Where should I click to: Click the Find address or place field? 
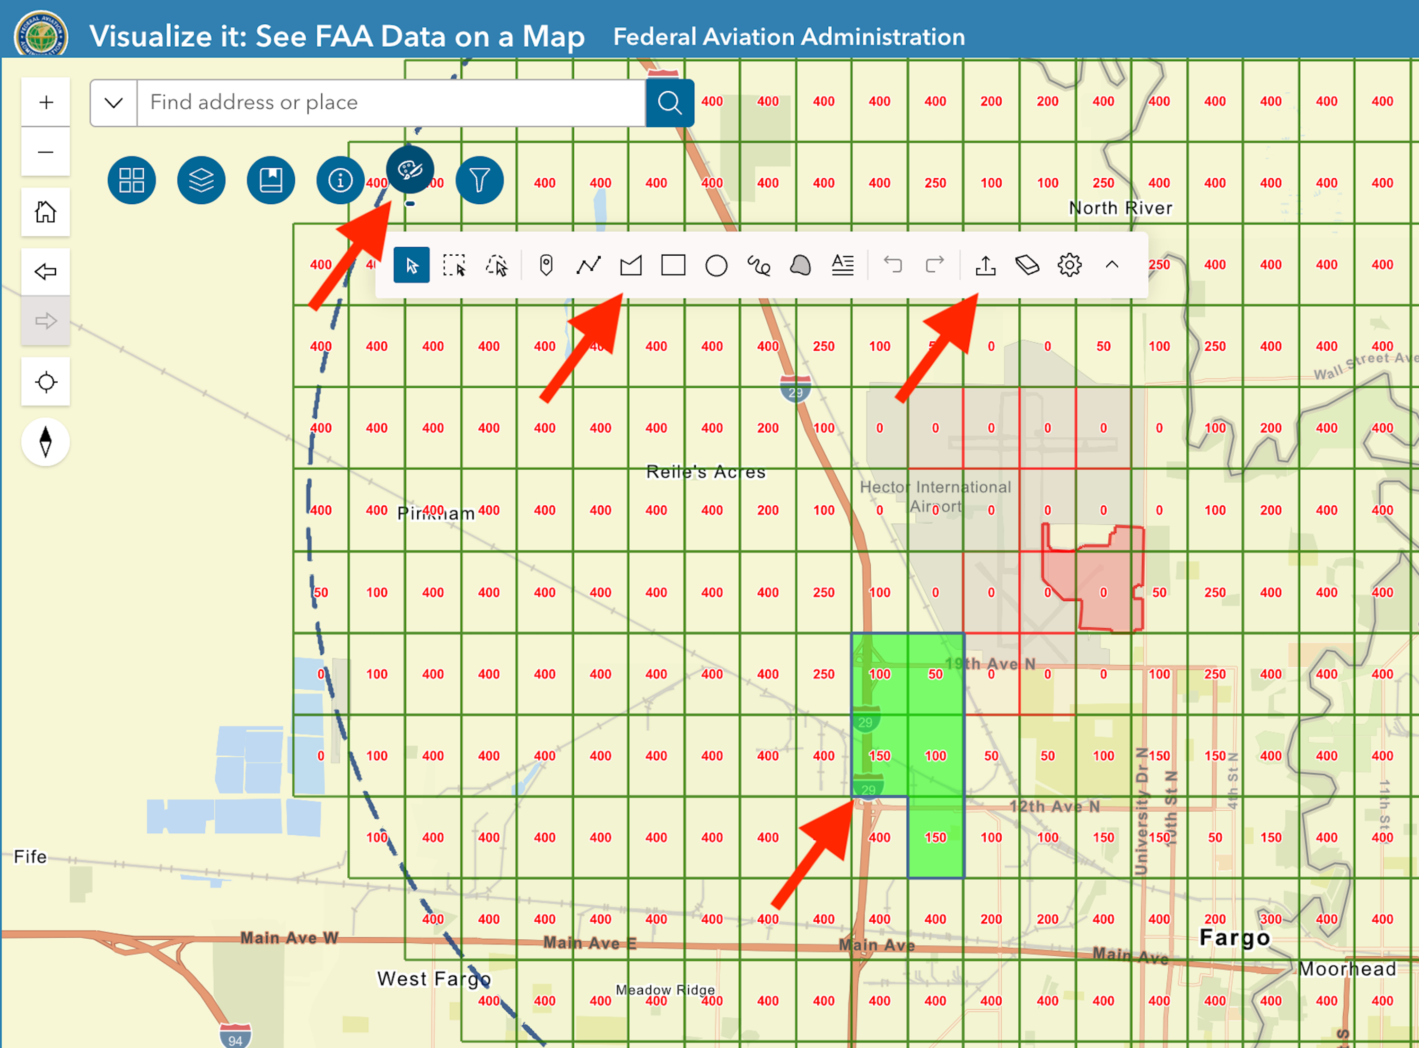point(392,103)
